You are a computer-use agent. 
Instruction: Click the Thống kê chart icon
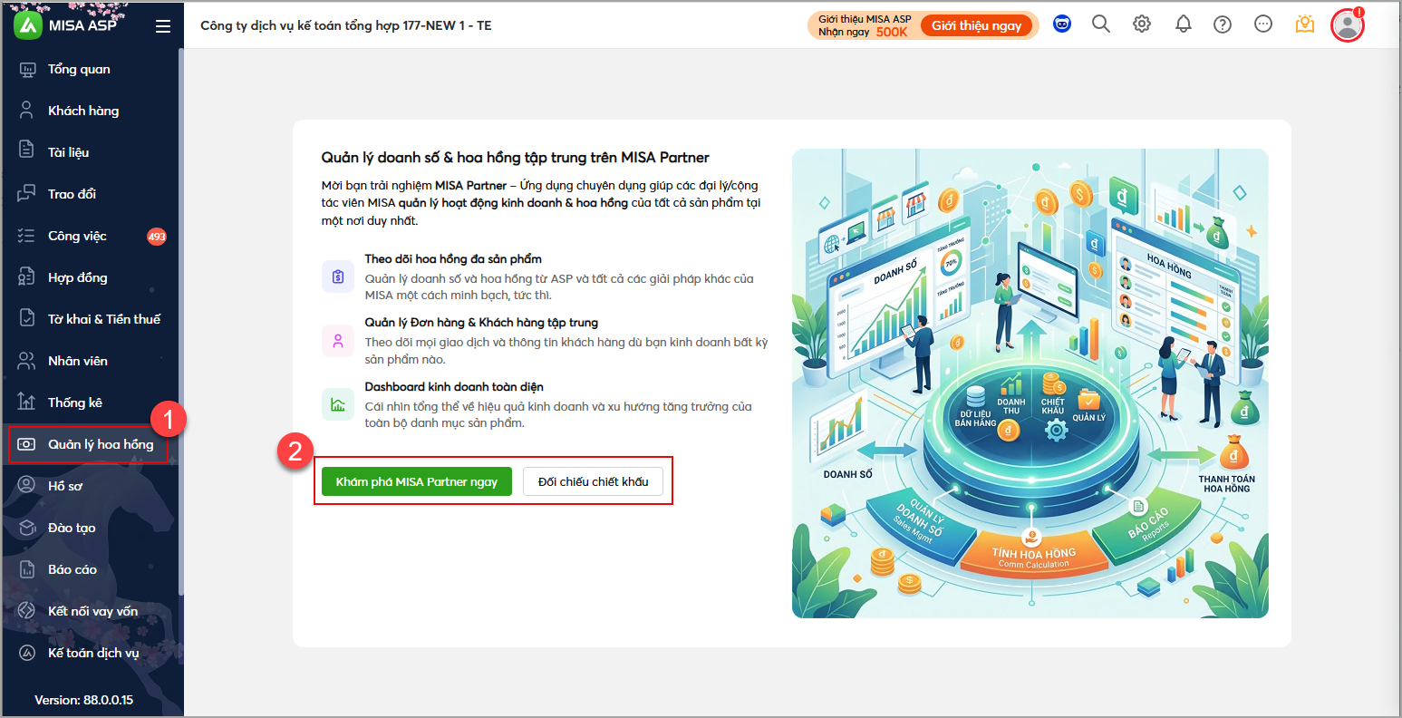27,403
